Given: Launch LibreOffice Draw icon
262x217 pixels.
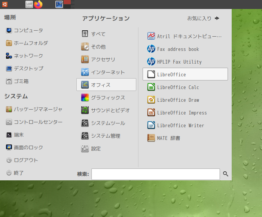Looking at the screenshot, I should (151, 100).
